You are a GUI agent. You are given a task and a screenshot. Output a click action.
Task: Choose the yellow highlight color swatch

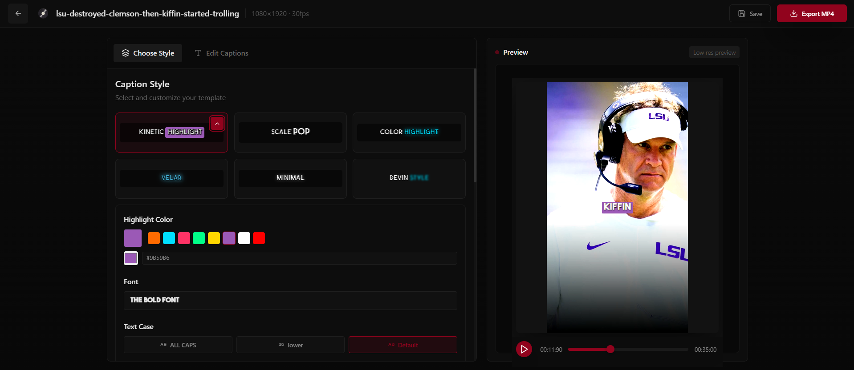214,238
